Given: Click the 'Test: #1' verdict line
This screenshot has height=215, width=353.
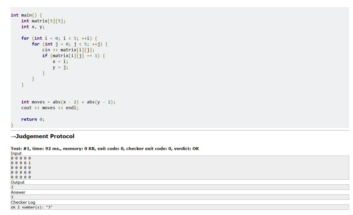Looking at the screenshot, I should coord(105,148).
